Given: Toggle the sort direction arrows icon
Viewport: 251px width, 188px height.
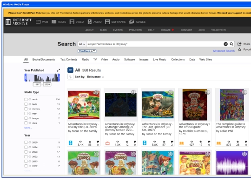Looking at the screenshot, I should 70,77.
